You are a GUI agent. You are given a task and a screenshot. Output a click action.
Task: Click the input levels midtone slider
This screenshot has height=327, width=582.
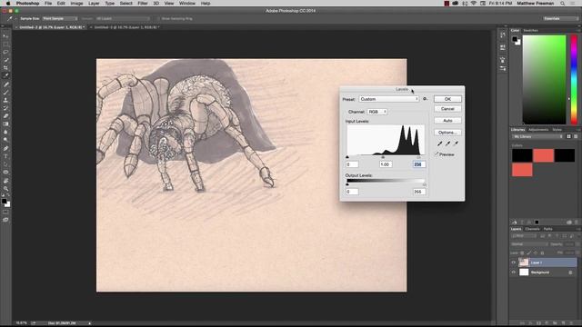coord(383,157)
